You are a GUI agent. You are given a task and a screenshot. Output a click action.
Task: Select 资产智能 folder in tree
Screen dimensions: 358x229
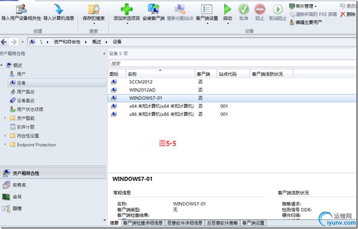tap(22, 118)
